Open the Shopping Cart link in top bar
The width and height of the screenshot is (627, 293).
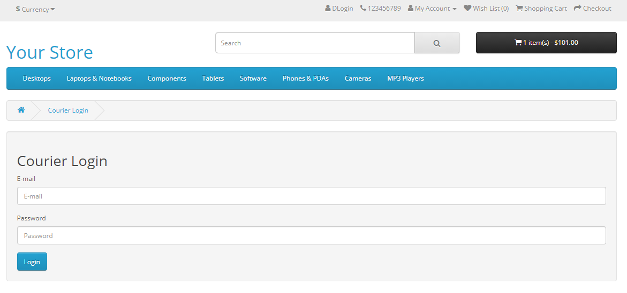click(541, 9)
